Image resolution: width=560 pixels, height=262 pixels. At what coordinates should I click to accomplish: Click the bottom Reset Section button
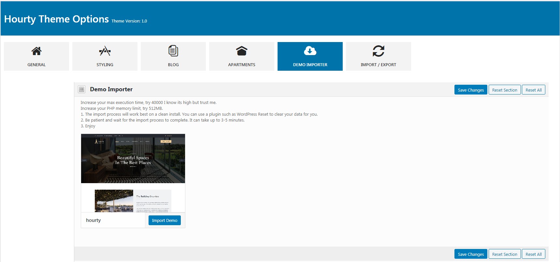click(x=505, y=254)
